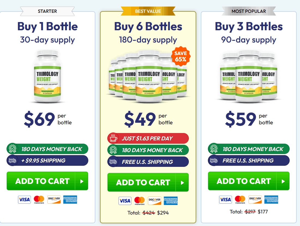Click the Discover card icon under 3 Bottles

click(255, 200)
